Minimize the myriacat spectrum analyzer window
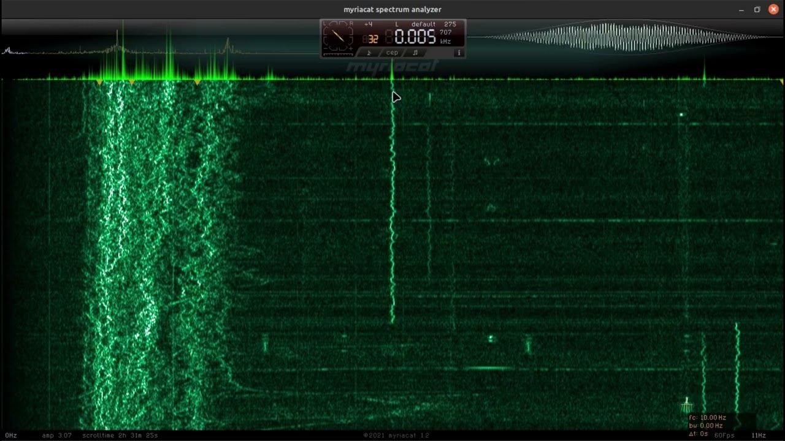The height and width of the screenshot is (441, 785). click(741, 9)
